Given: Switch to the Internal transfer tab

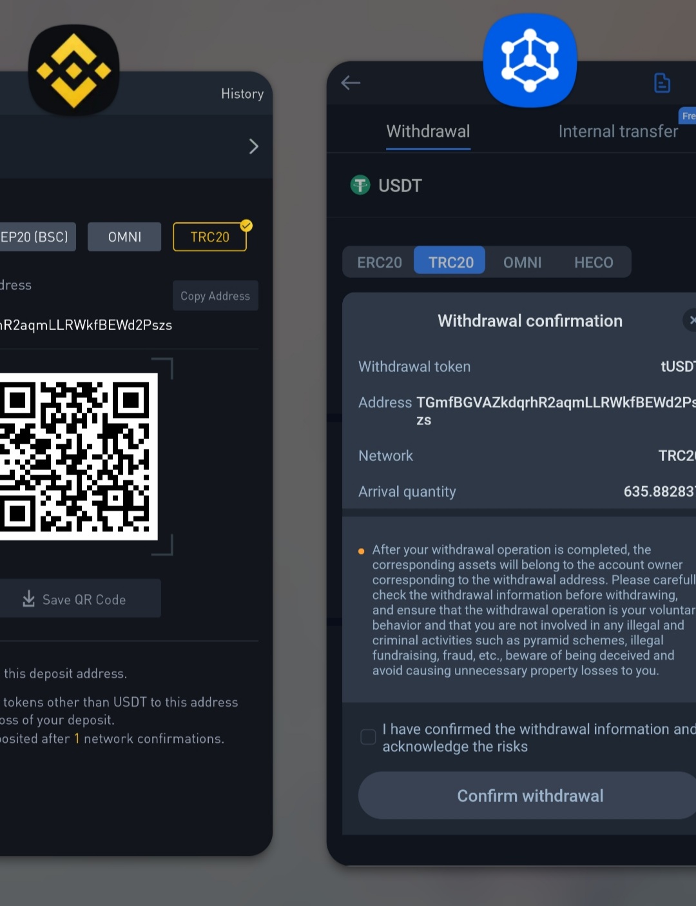Looking at the screenshot, I should coord(618,132).
